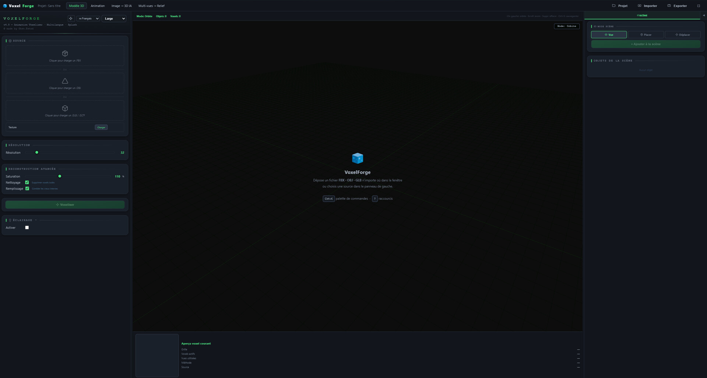Switch to the Animation tab
Screen dimensions: 707x378
tap(98, 6)
